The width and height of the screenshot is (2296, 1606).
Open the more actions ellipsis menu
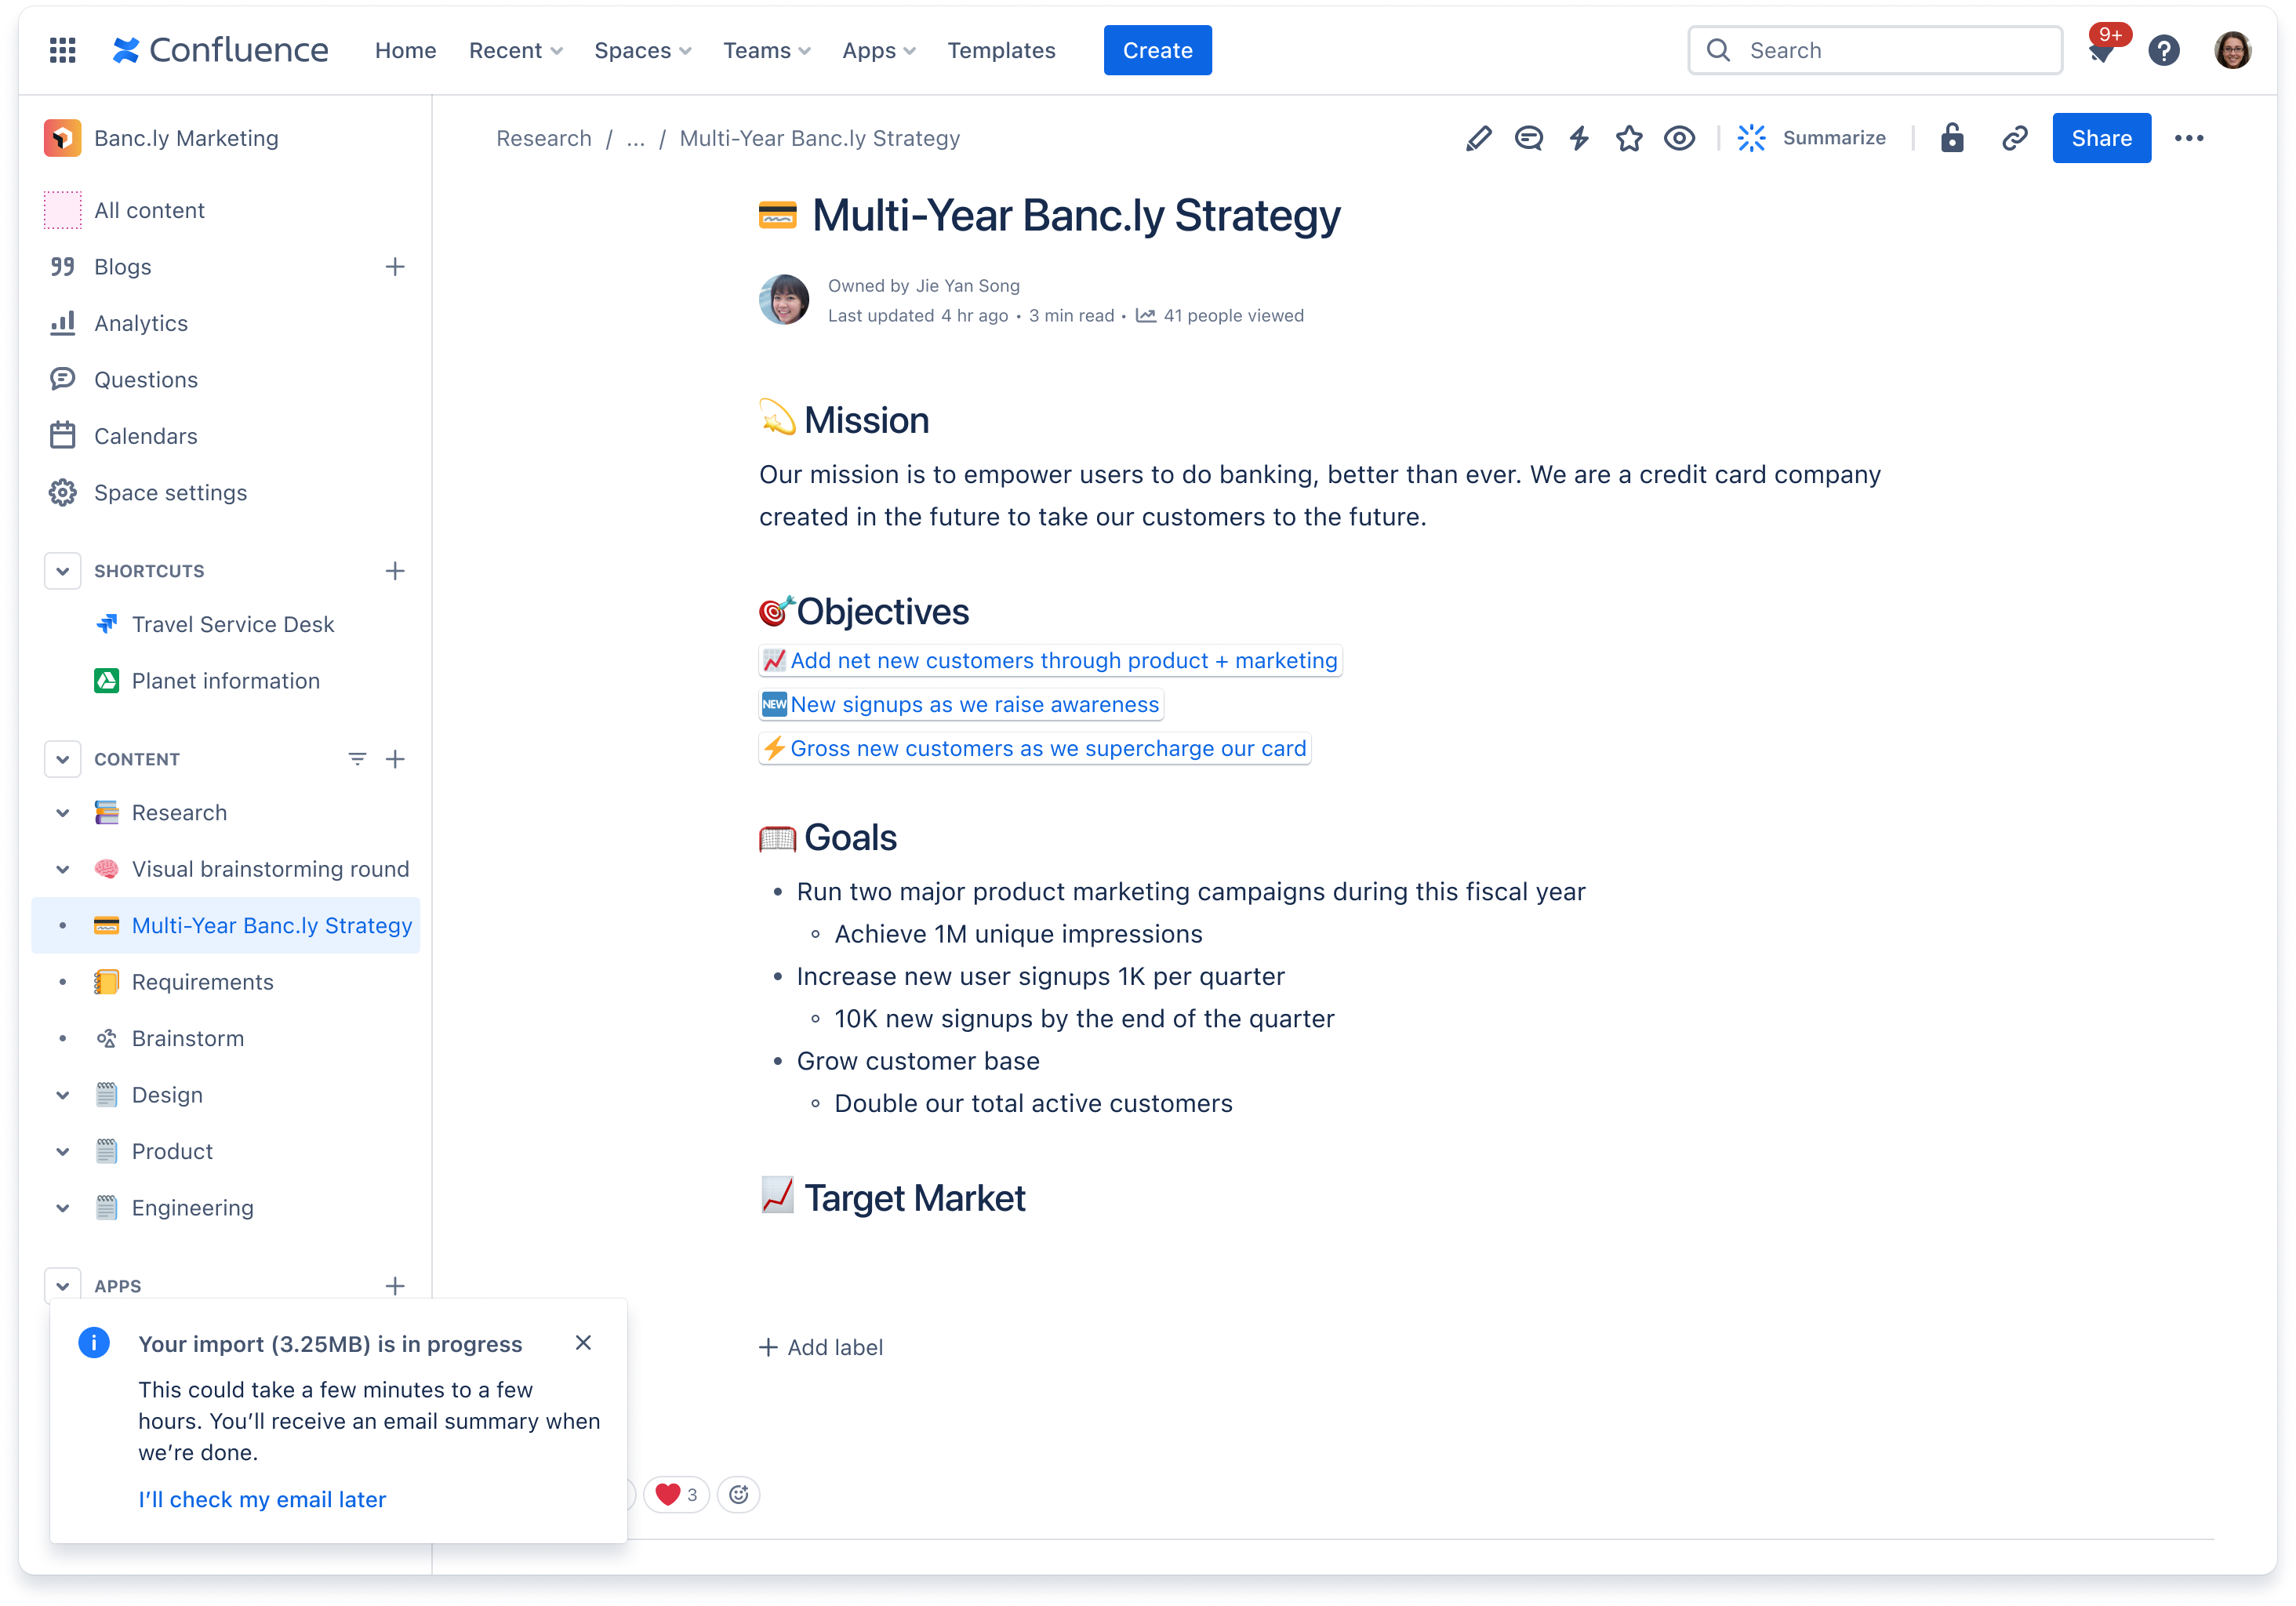(x=2189, y=138)
